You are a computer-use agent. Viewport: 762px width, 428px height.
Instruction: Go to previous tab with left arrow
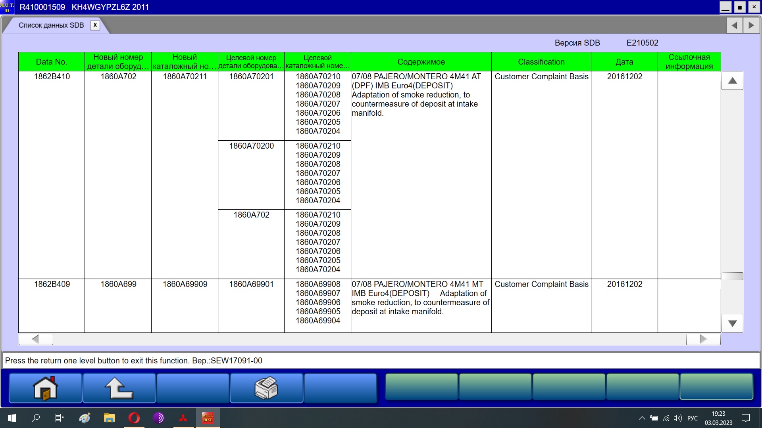pos(734,25)
